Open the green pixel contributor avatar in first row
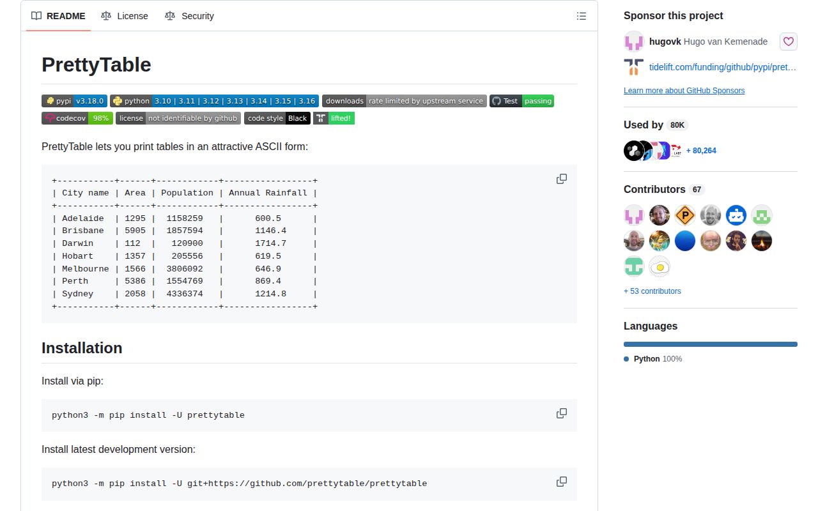Viewport: 818px width, 511px height. [762, 215]
